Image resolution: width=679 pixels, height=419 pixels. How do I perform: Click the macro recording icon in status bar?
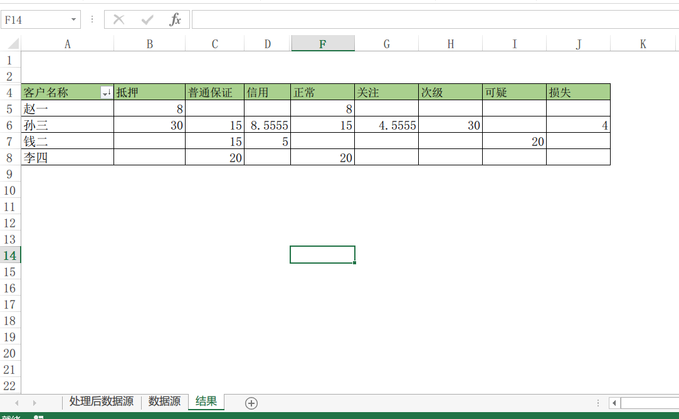click(38, 416)
